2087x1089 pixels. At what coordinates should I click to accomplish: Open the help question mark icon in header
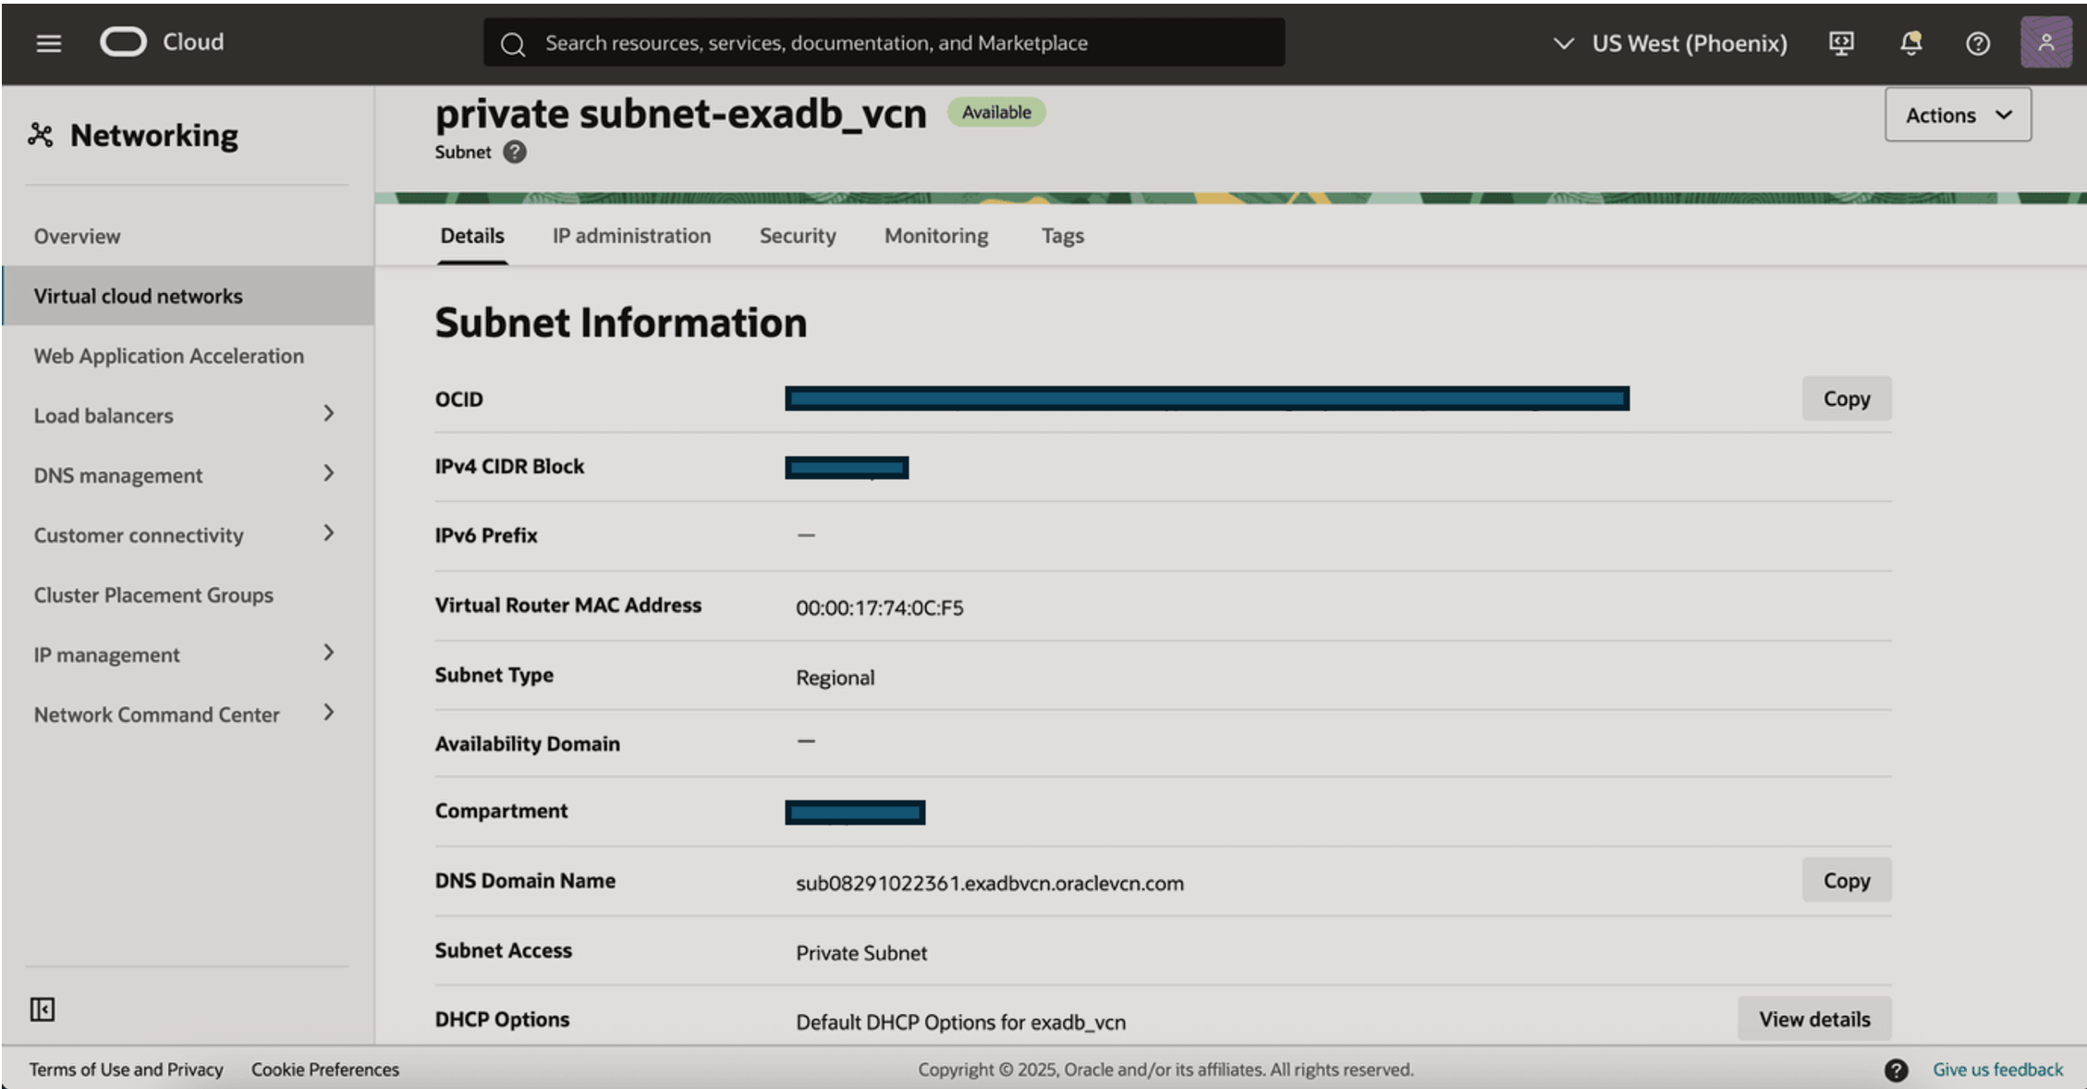coord(1977,43)
